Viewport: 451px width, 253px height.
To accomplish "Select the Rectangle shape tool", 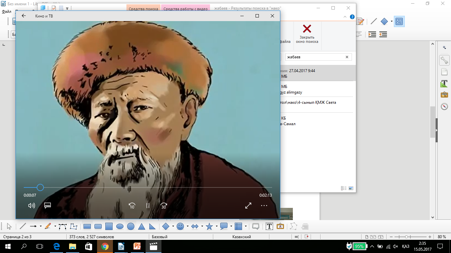I will click(x=87, y=226).
